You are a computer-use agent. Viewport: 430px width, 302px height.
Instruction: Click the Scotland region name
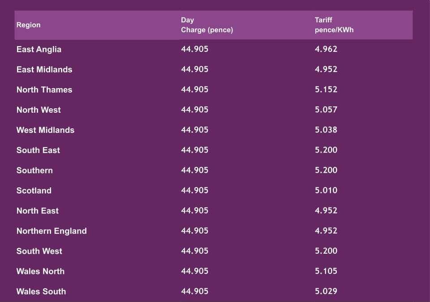point(34,190)
